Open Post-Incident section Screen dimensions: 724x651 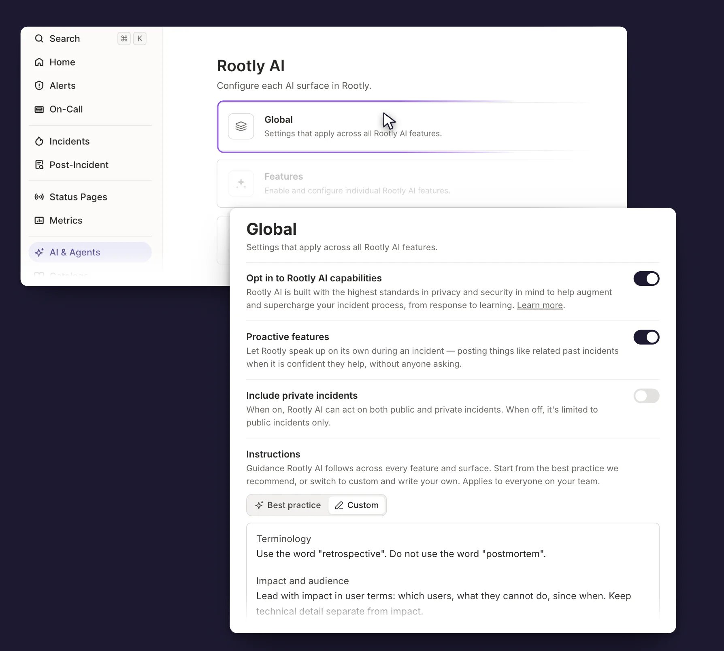tap(90, 165)
